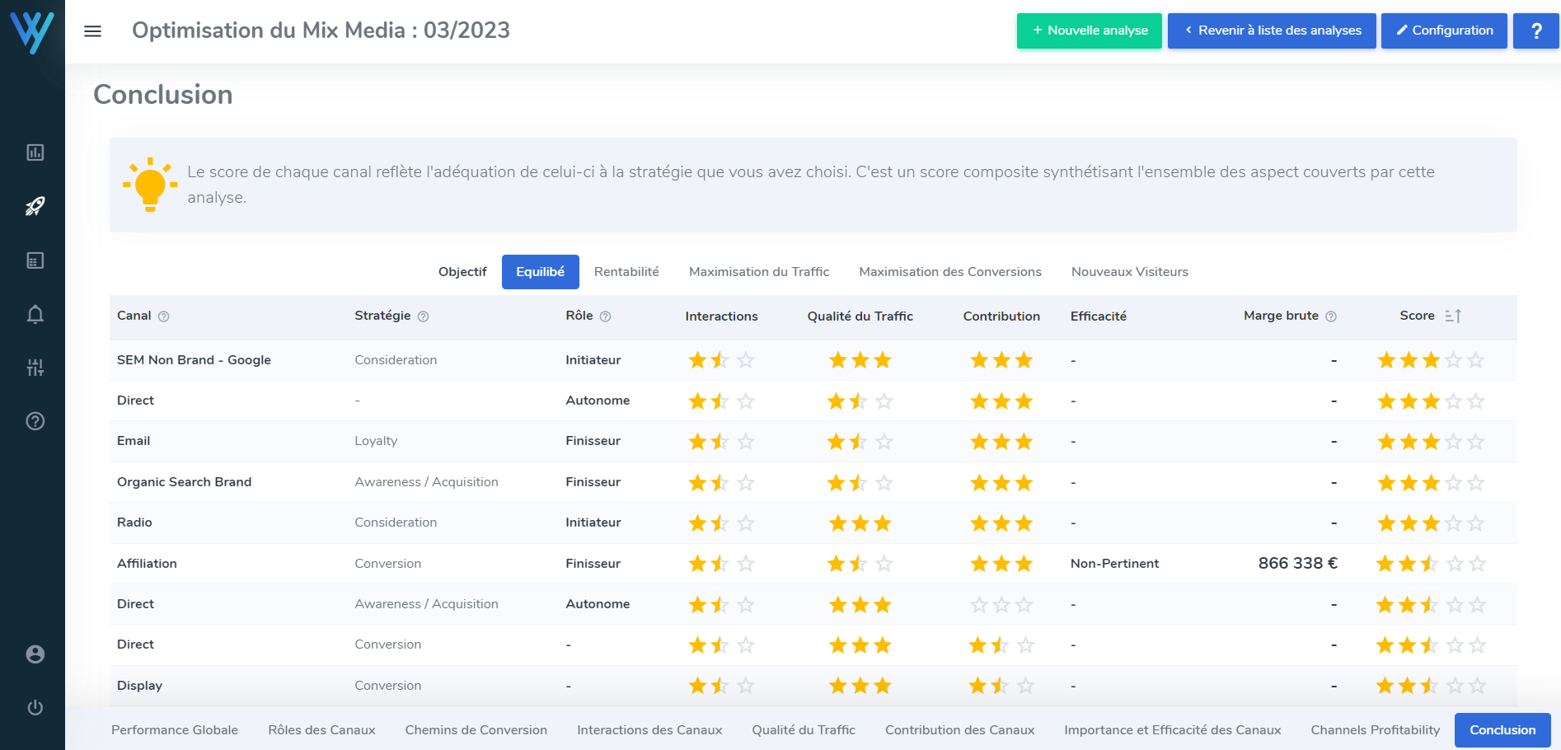
Task: Select the Equilibré objective tab
Action: pyautogui.click(x=540, y=272)
